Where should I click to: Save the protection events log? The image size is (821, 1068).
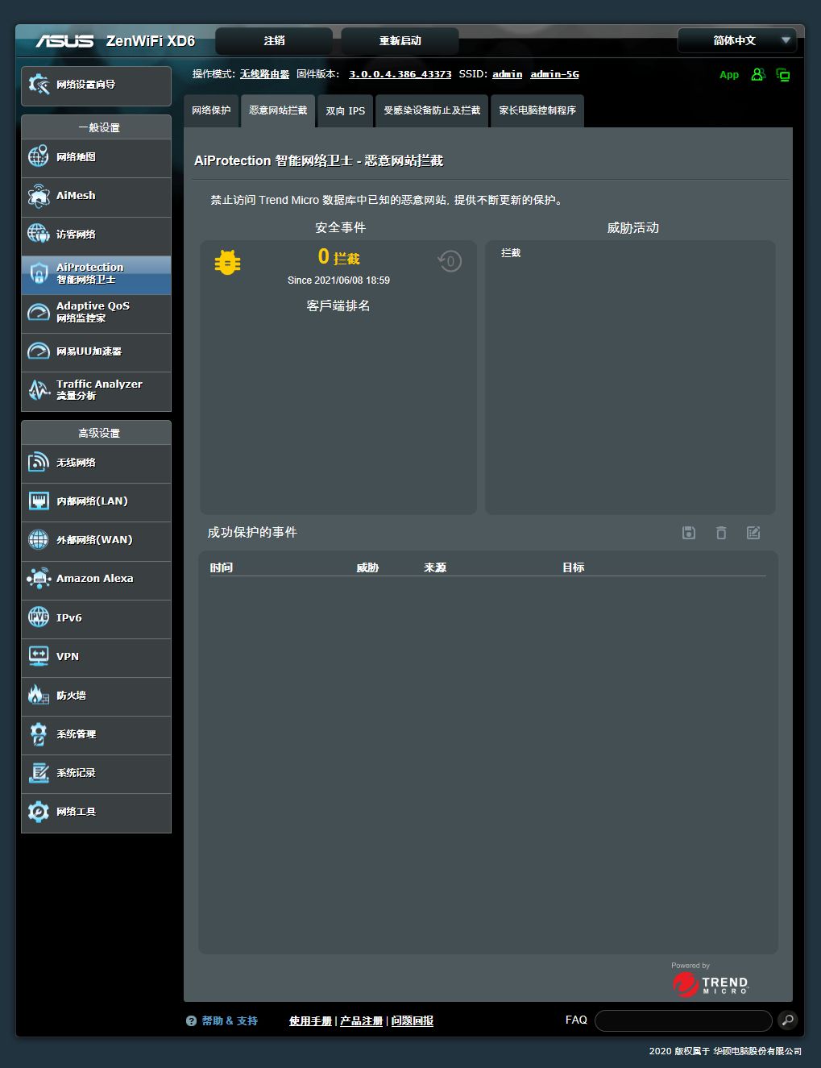pos(689,533)
